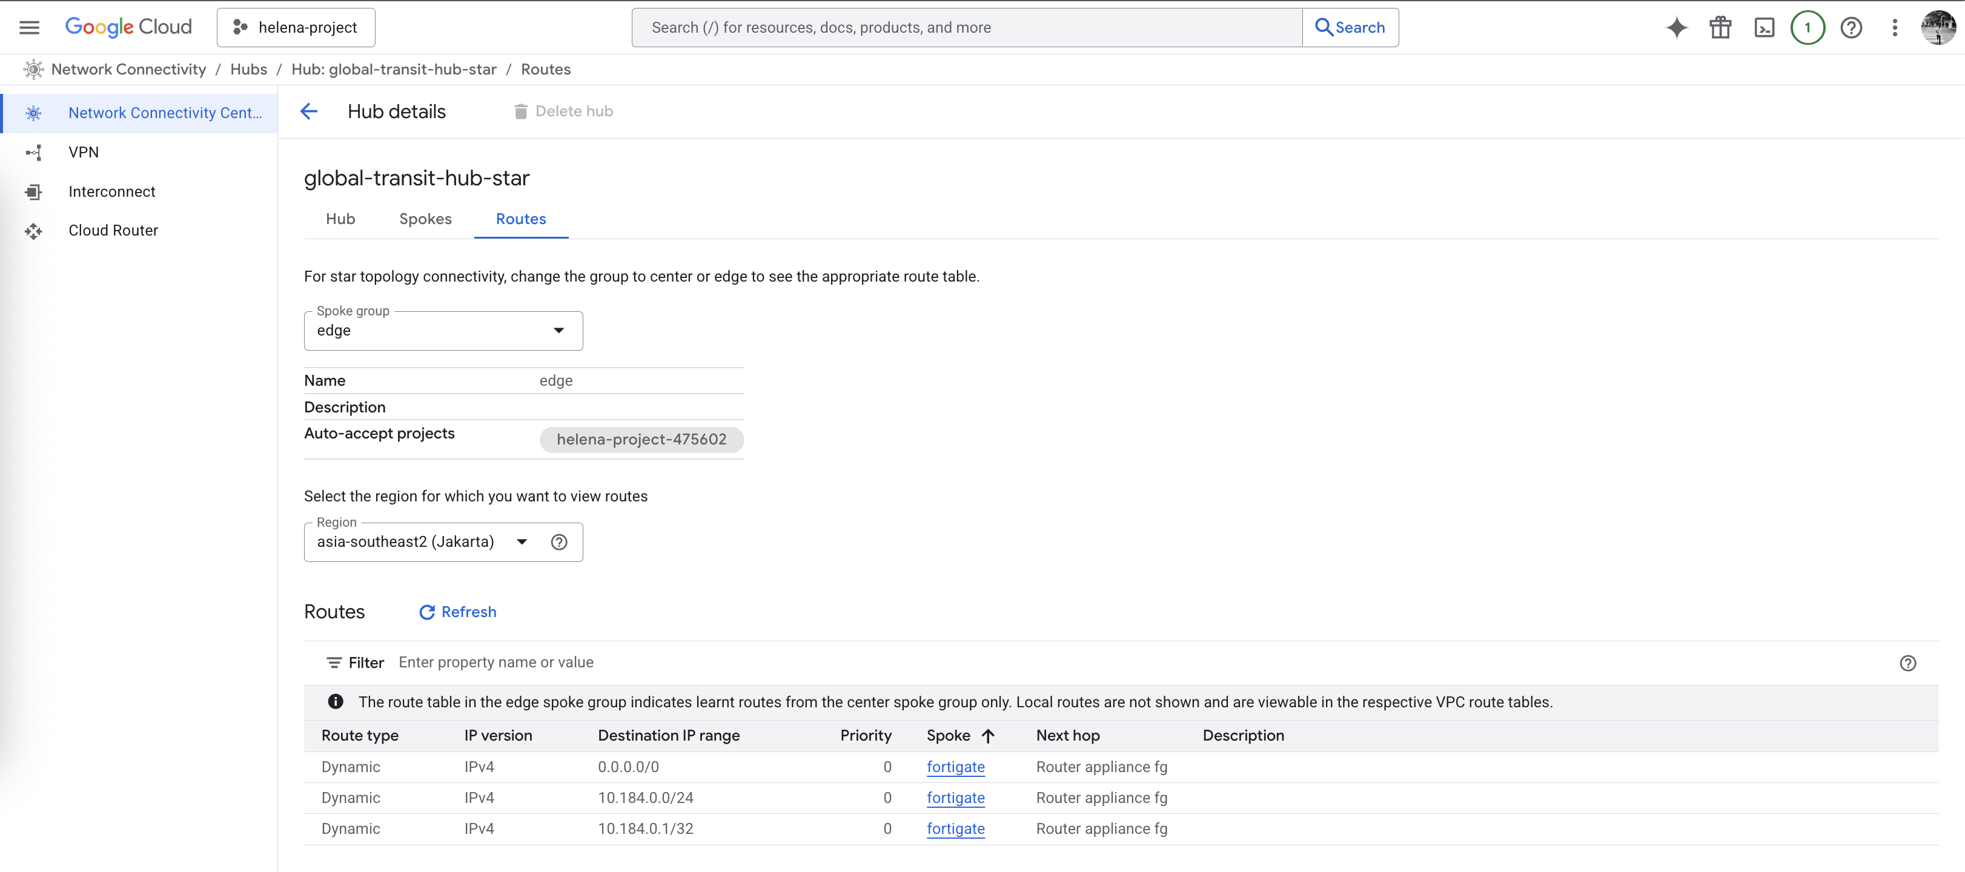Open fortigate spoke link for 0.0.0.0/0 route
Screen dimensions: 1965x872
[955, 767]
